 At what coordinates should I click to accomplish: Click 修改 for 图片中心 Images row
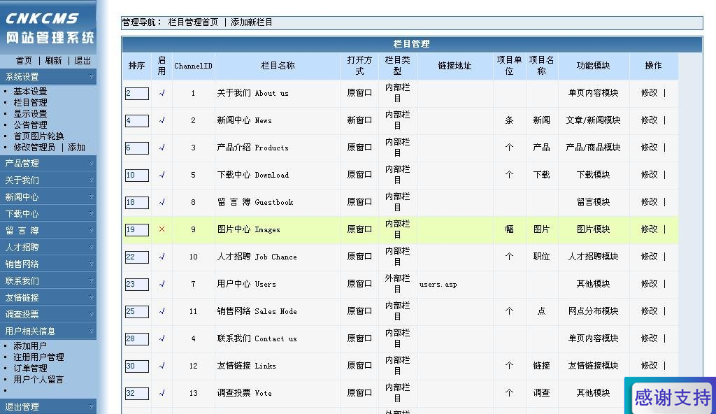pos(650,229)
